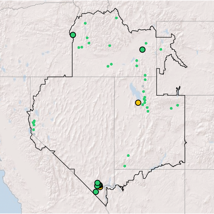Select the isolated green dot just above the western gray dot

[x=33, y=129]
